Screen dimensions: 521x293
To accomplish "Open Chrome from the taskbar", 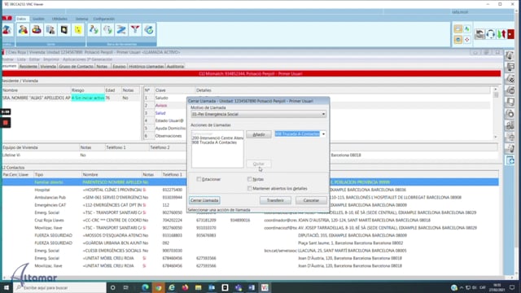I will point(159,287).
